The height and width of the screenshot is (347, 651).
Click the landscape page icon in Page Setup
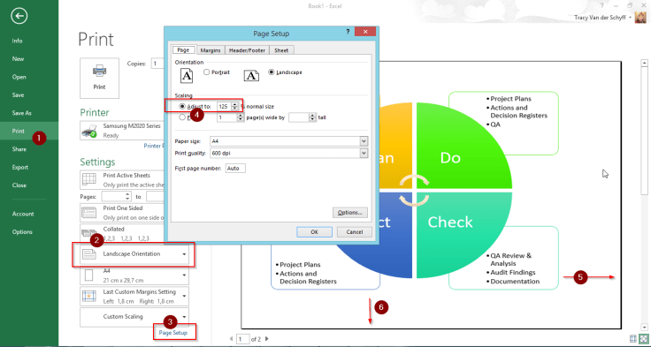[x=251, y=75]
